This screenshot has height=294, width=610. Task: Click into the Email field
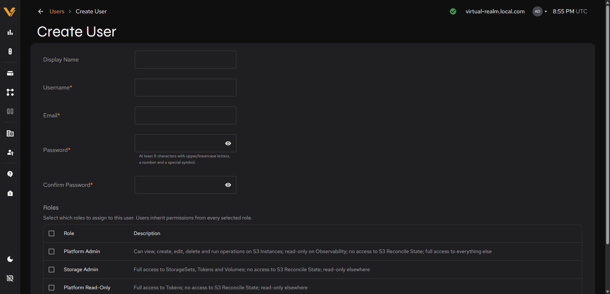click(x=186, y=115)
